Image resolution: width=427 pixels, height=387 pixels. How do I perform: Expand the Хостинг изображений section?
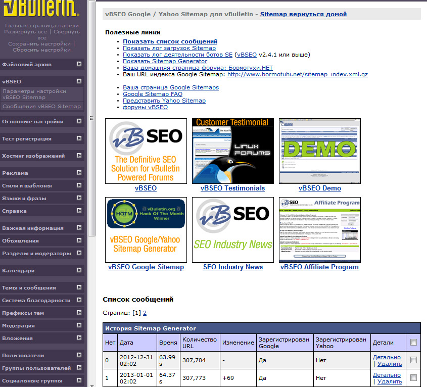click(79, 155)
